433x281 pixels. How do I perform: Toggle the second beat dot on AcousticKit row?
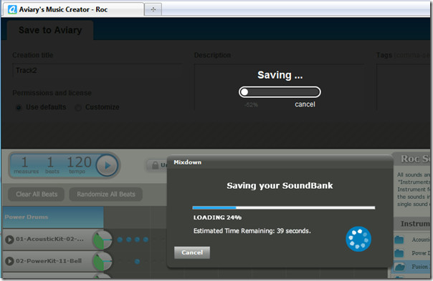click(x=129, y=240)
